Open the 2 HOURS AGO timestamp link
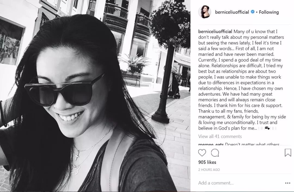This screenshot has width=294, height=192. click(209, 169)
